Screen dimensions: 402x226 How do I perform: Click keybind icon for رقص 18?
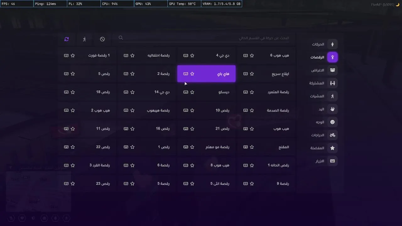coord(66,92)
